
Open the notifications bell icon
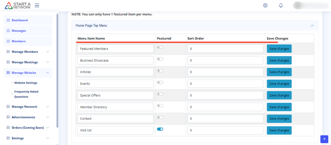(281, 6)
